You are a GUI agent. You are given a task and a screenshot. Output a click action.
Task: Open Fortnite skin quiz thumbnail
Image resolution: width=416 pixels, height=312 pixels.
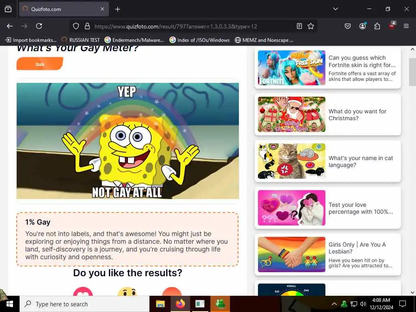point(292,68)
